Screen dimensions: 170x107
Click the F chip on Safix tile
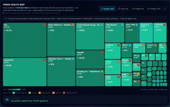tap(130, 74)
